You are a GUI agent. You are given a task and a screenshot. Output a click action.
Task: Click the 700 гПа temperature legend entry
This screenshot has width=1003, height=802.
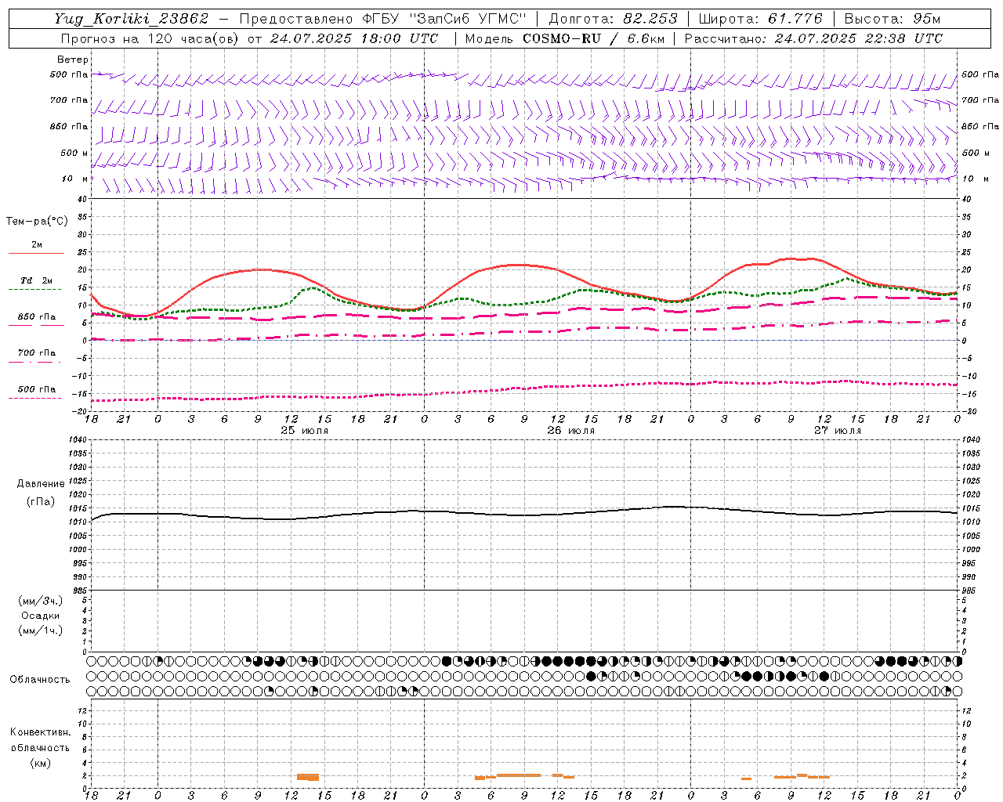click(37, 352)
